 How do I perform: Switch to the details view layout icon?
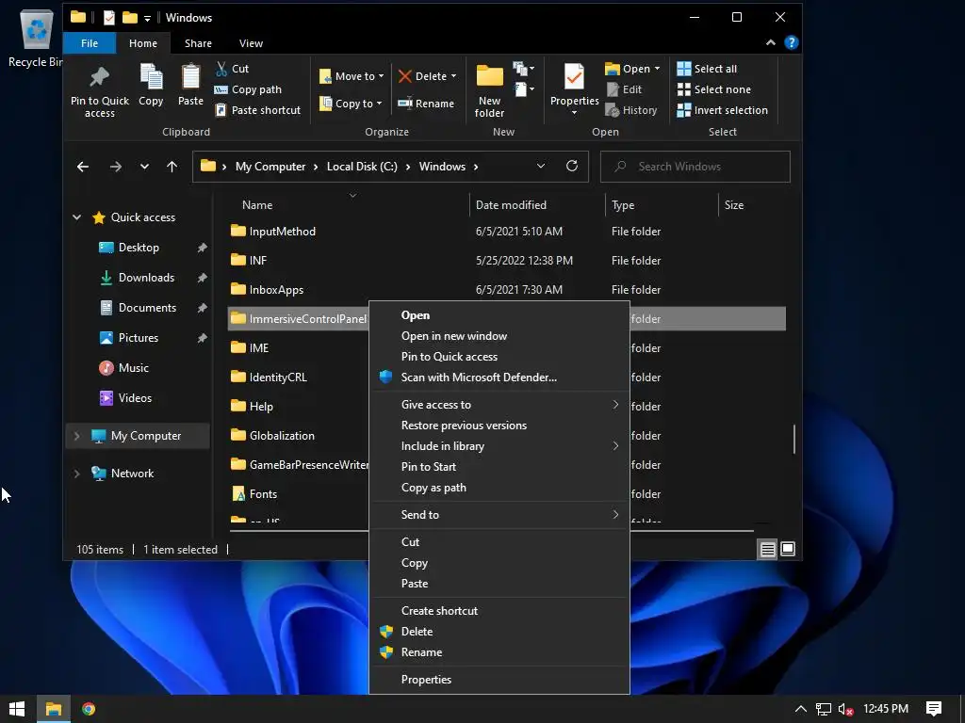coord(767,549)
